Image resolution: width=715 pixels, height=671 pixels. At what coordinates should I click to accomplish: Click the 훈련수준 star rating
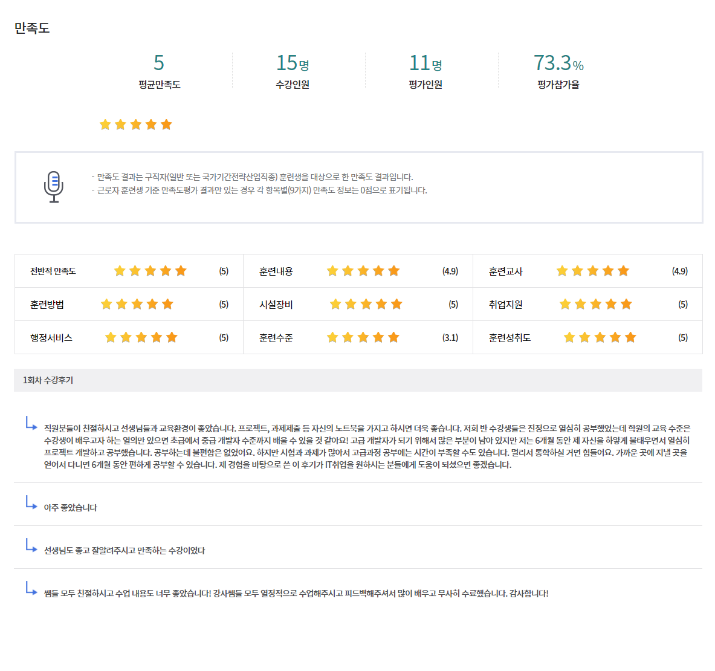click(x=363, y=337)
